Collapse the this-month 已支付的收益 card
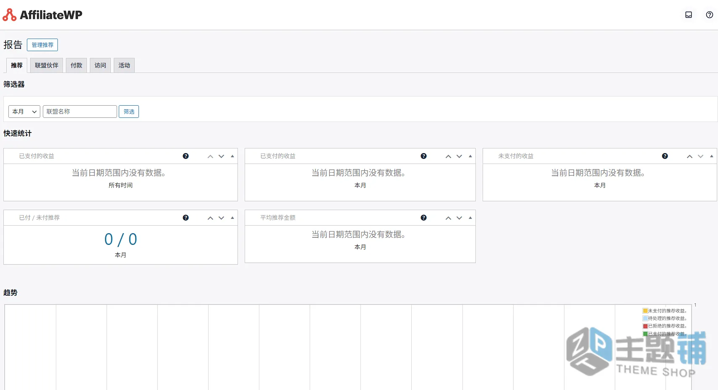The width and height of the screenshot is (718, 390). click(x=470, y=156)
